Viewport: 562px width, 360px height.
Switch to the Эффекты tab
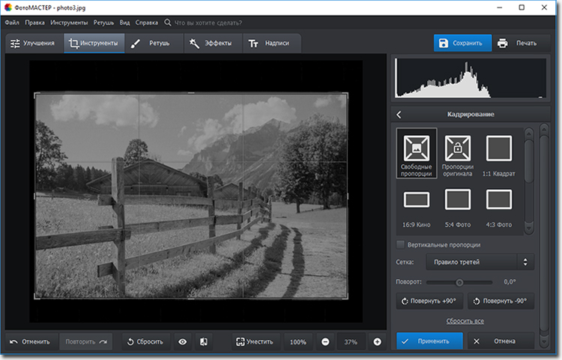pos(215,43)
